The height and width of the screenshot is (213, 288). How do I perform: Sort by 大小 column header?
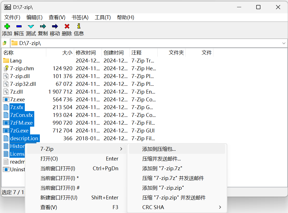click(x=60, y=52)
